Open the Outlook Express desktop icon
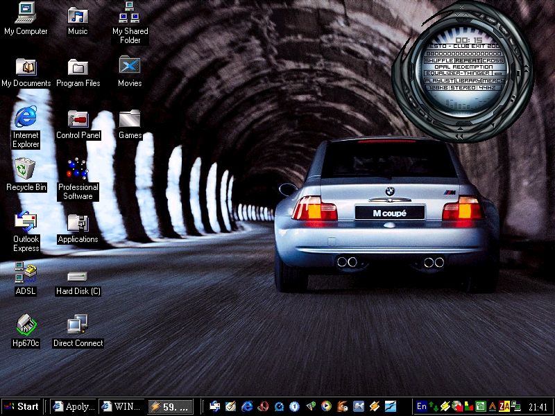This screenshot has height=416, width=555. [26, 222]
